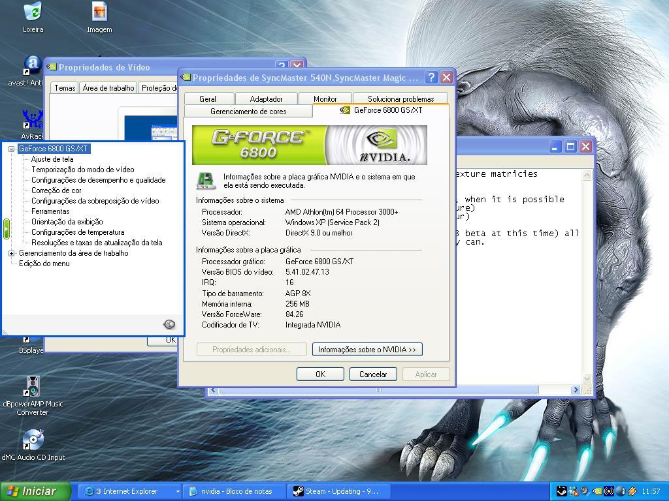Click Notepad horizontal scrollbar left arrow
Image resolution: width=669 pixels, height=501 pixels.
(214, 390)
